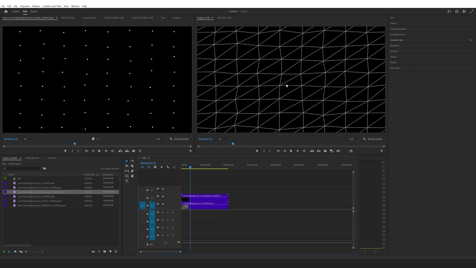Viewport: 476px width, 268px height.
Task: Click Overwrite button in Source monitor
Action: (127, 151)
